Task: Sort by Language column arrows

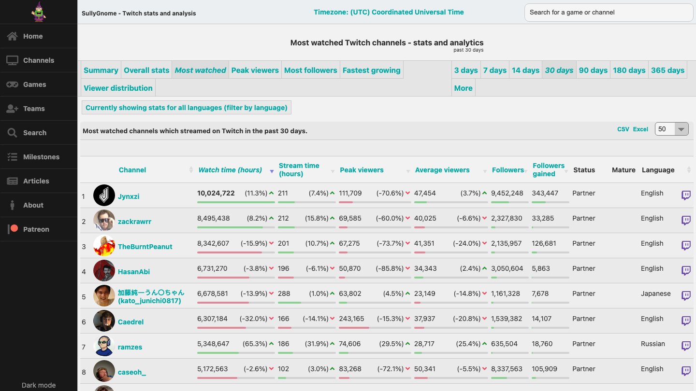Action: (x=689, y=170)
